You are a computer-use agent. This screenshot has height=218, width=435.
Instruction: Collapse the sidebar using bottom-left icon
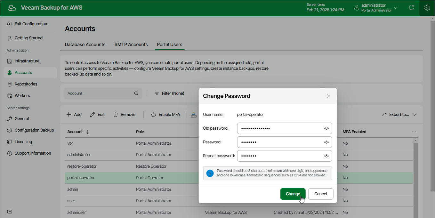10,212
